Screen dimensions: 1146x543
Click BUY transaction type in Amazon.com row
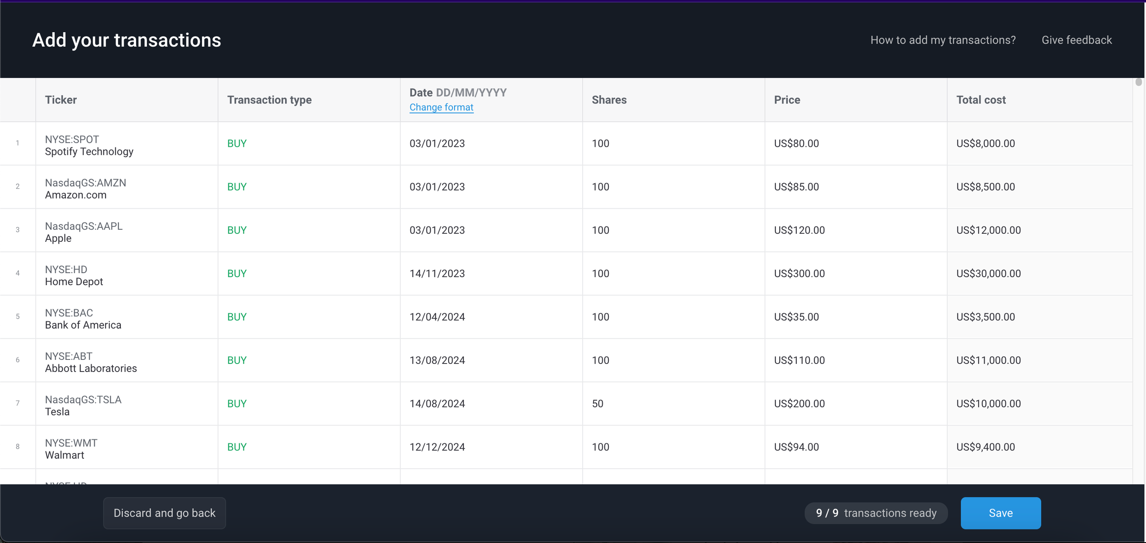pyautogui.click(x=309, y=187)
